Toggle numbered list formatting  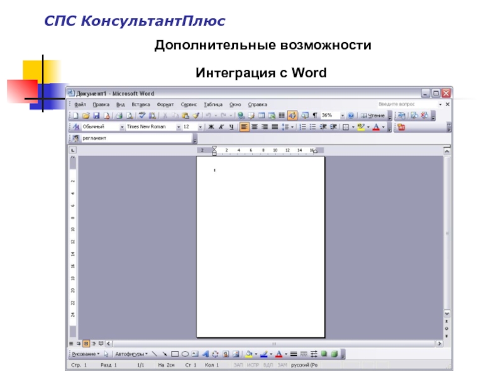click(302, 128)
